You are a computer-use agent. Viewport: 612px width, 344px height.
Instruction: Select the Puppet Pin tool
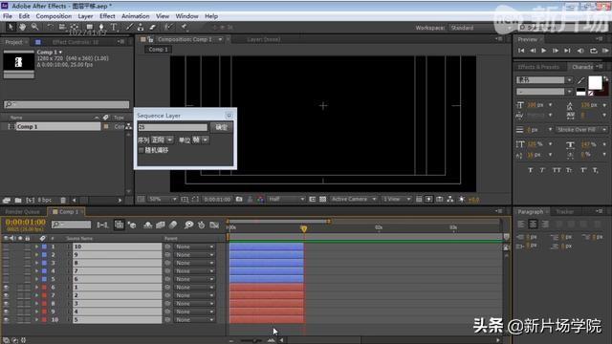[184, 27]
